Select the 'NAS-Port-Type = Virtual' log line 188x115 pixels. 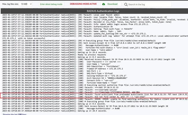[58, 73]
